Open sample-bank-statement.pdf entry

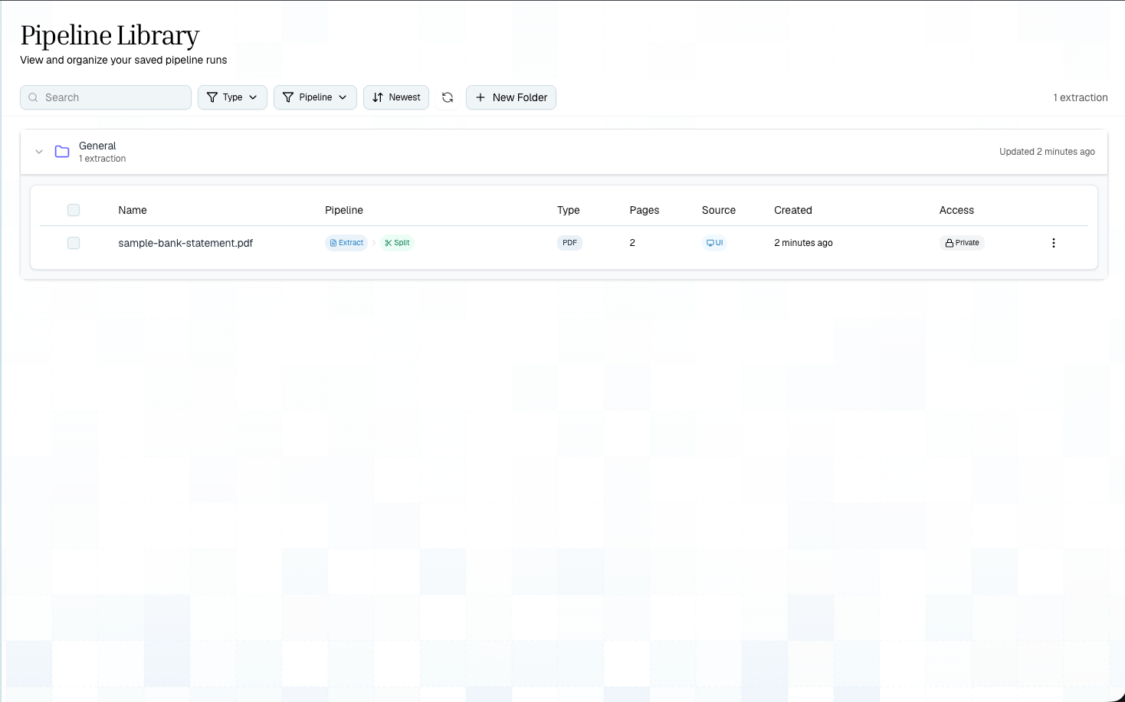click(x=185, y=243)
